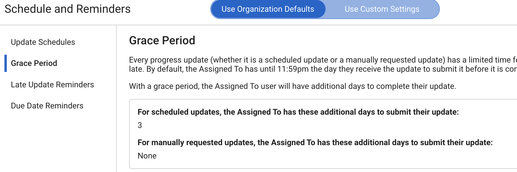Click the Grace Period section heading
517x172 pixels.
coord(162,40)
